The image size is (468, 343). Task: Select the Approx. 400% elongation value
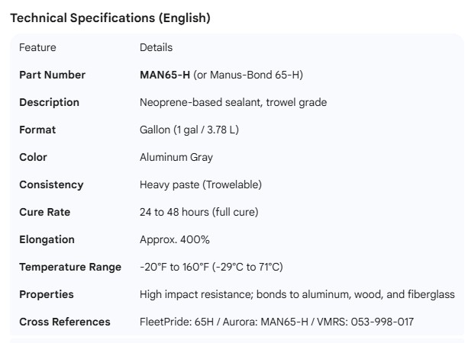click(x=175, y=239)
